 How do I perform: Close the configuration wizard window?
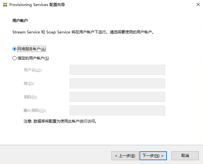click(195, 5)
